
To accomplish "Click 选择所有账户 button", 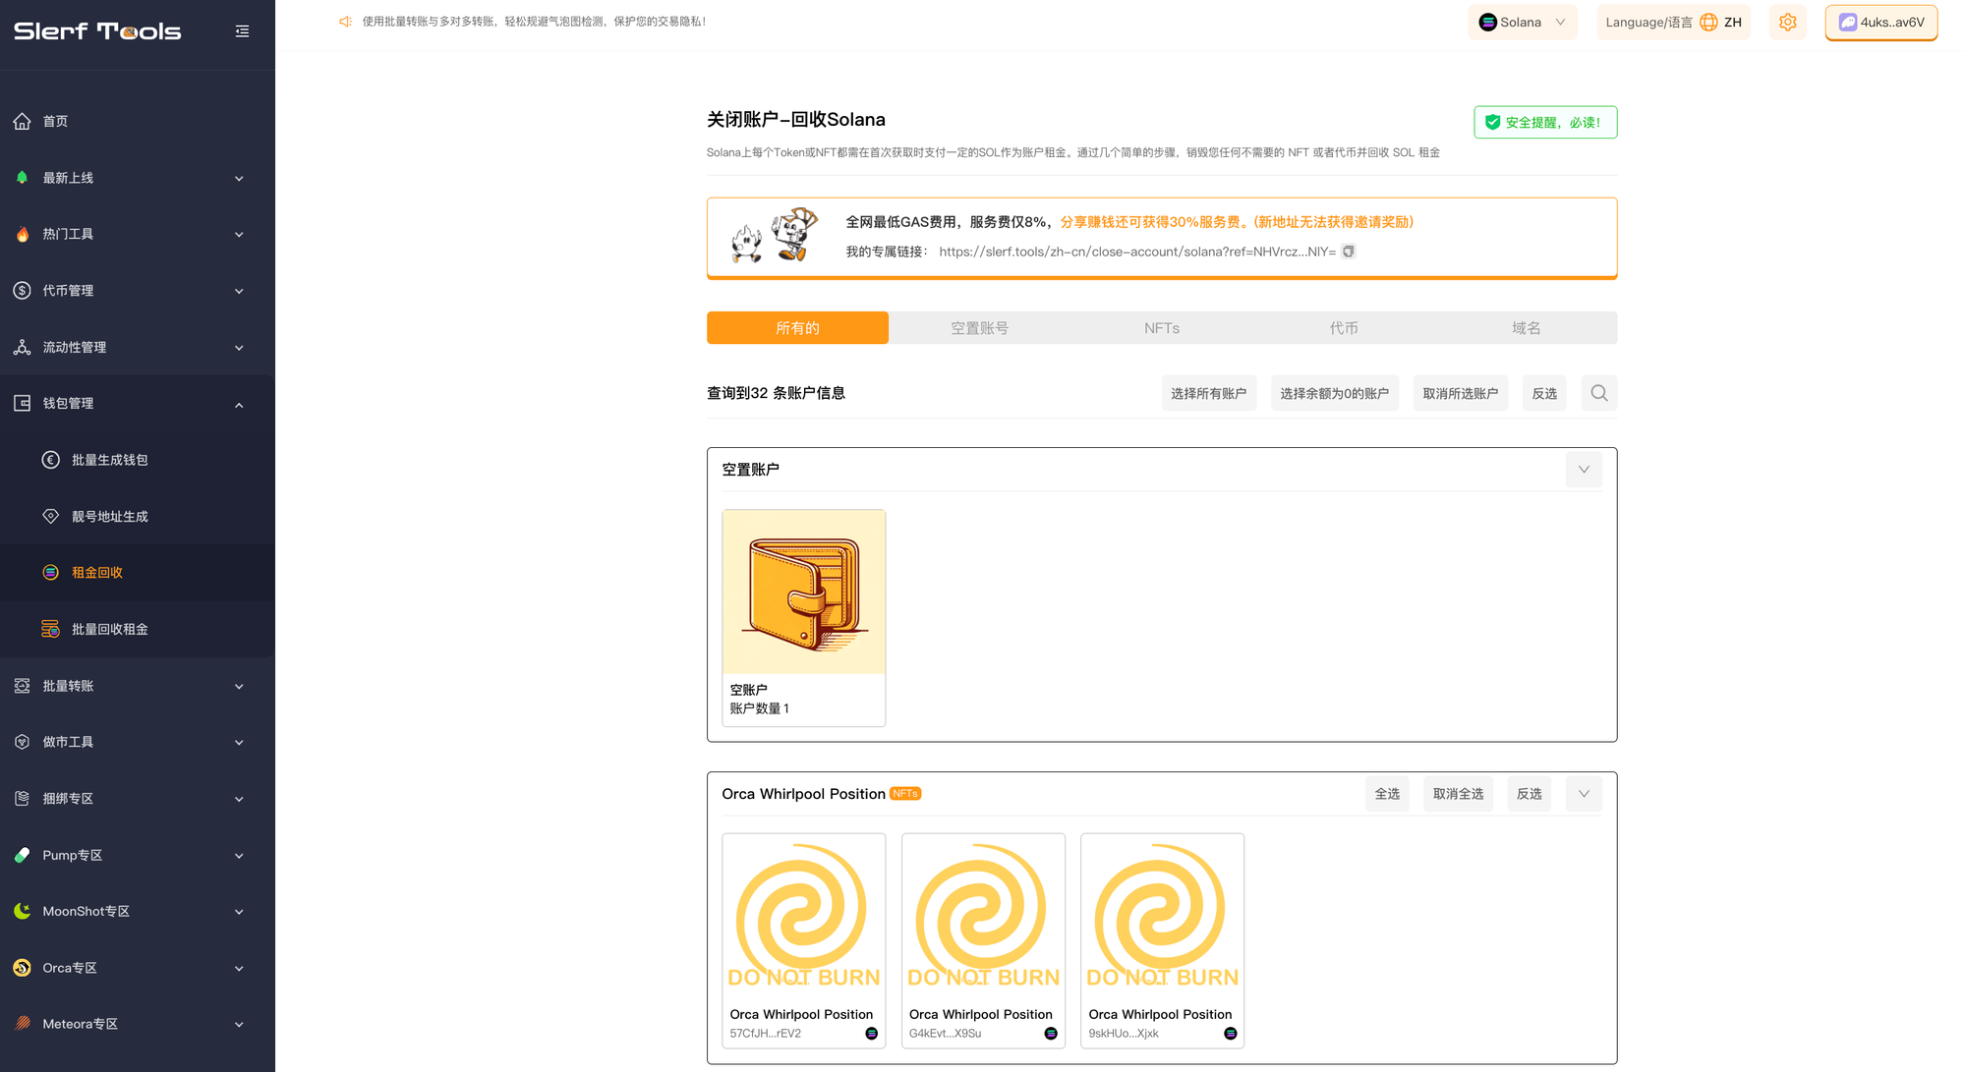I will [1208, 393].
